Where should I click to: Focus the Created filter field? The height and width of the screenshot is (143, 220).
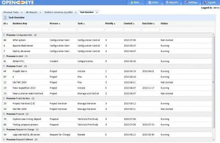pos(132,30)
